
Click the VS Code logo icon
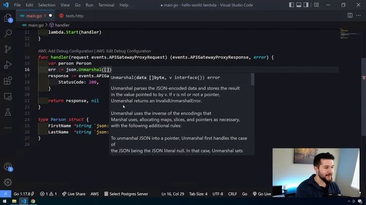pyautogui.click(x=6, y=5)
